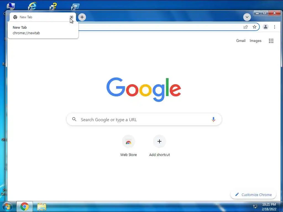Click the Customize Chrome button
The height and width of the screenshot is (212, 283).
[253, 195]
